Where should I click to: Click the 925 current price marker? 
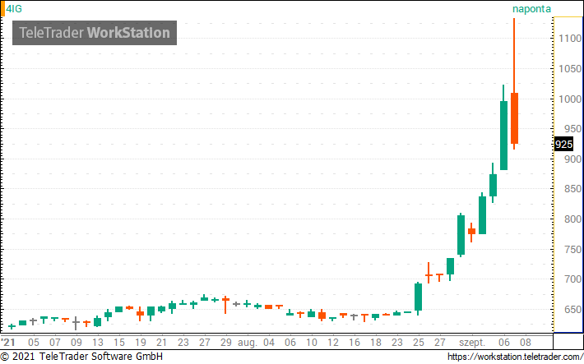coord(563,144)
